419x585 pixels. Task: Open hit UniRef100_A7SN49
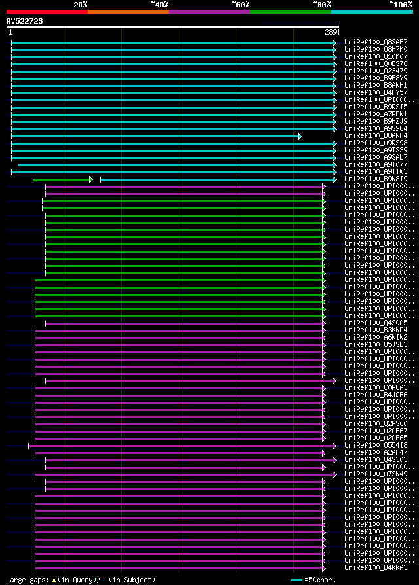coord(376,474)
